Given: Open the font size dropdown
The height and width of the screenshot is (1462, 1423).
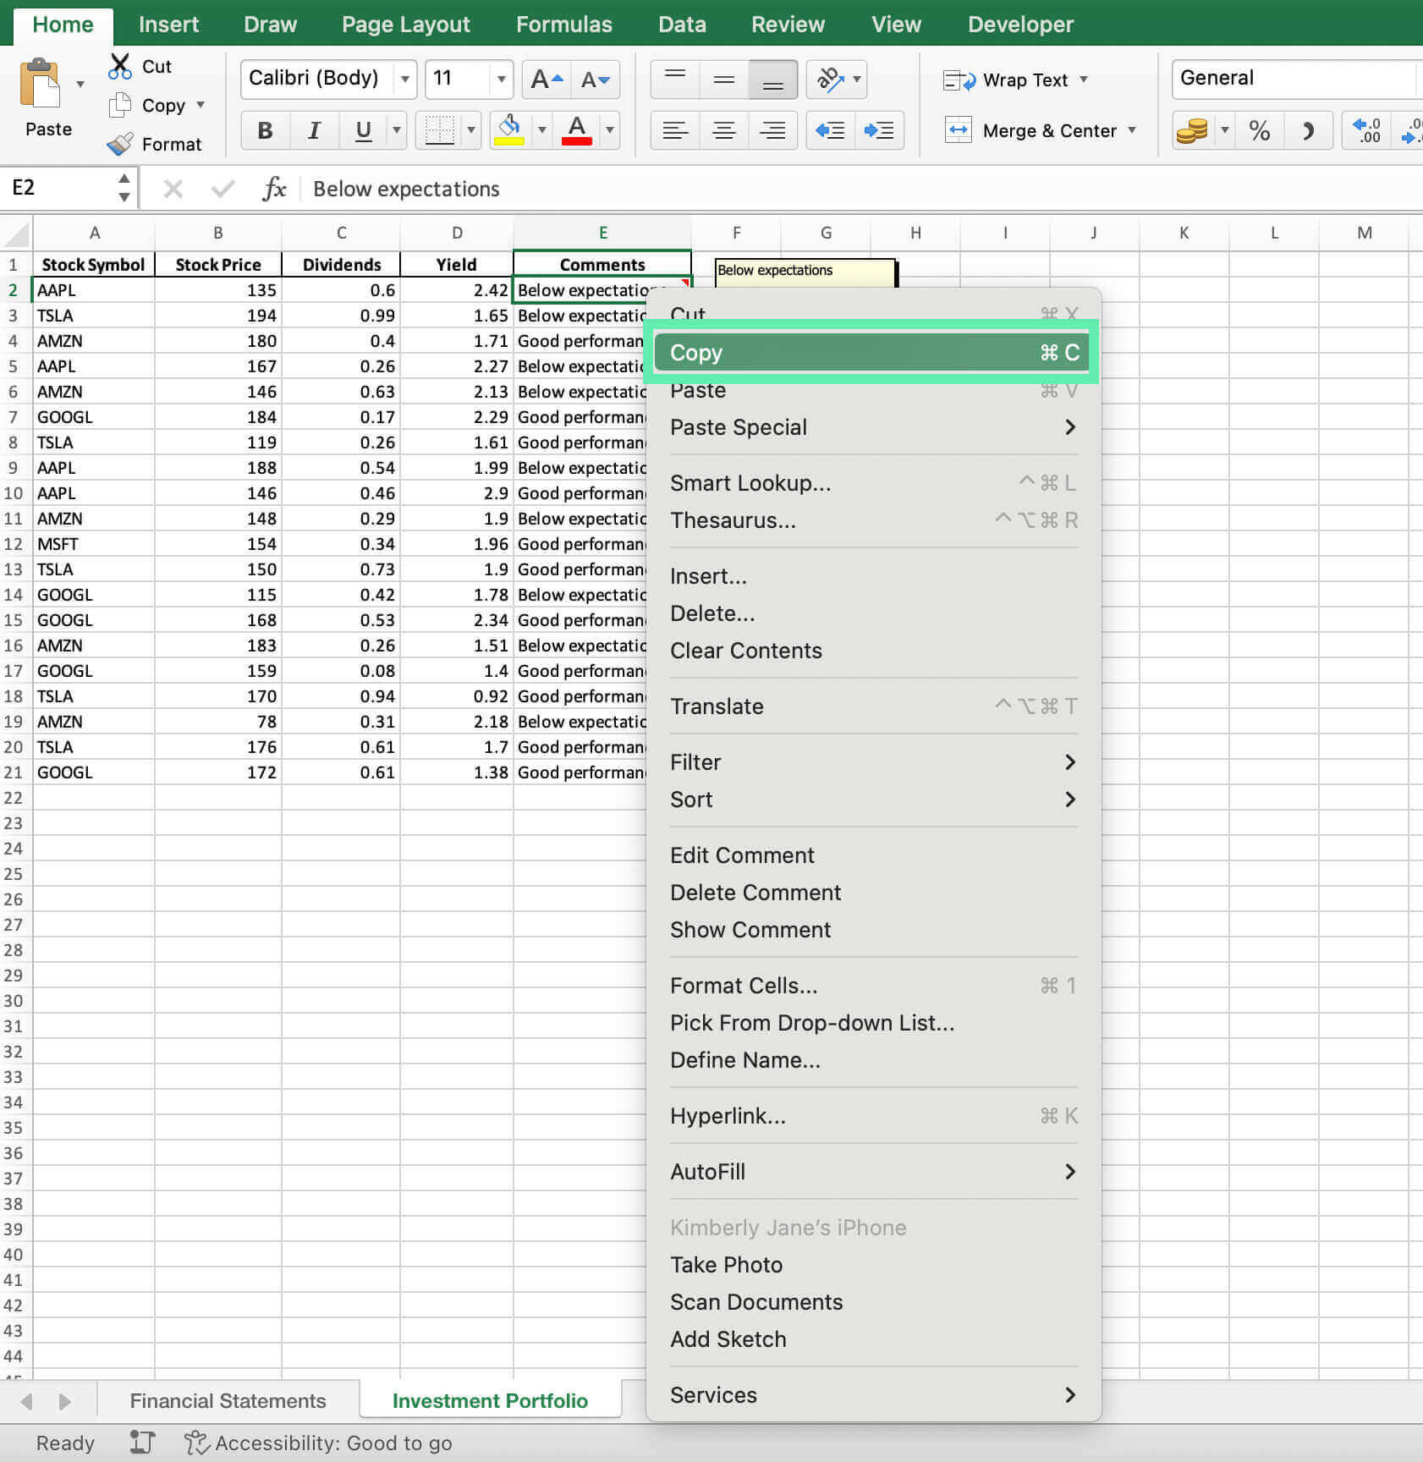Looking at the screenshot, I should (501, 80).
